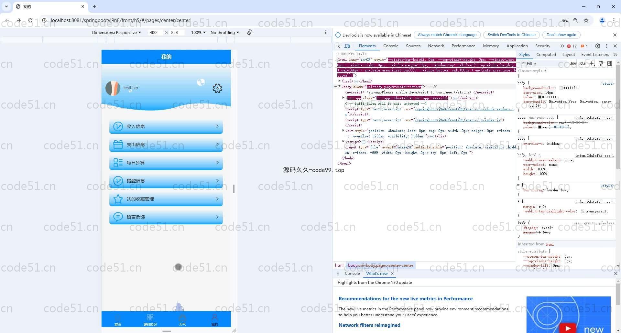Expand the margin shorthand property triangle
Image resolution: width=621 pixels, height=333 pixels.
click(539, 207)
